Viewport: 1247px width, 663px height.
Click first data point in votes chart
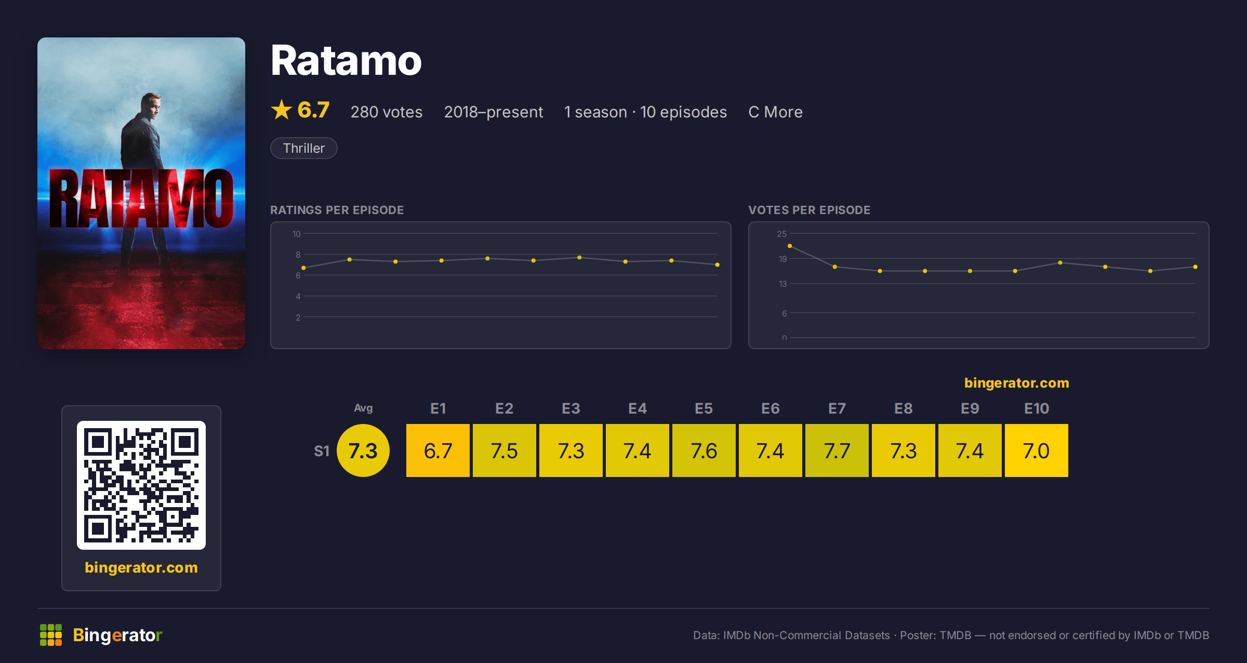pos(790,246)
